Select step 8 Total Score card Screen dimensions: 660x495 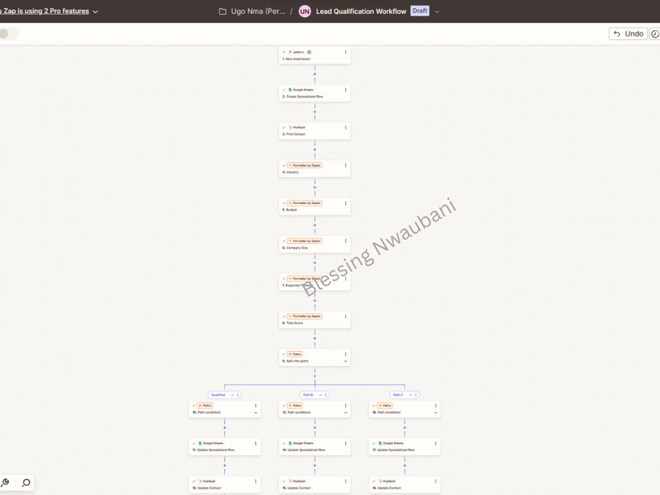pos(314,320)
